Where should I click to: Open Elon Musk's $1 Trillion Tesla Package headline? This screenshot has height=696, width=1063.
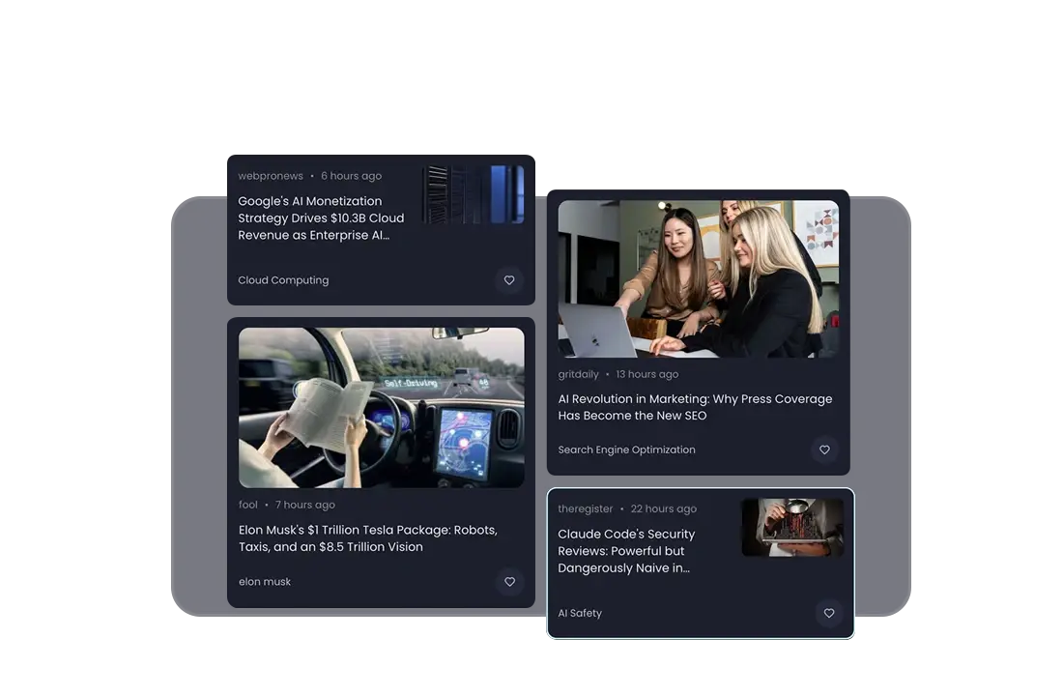pyautogui.click(x=367, y=538)
